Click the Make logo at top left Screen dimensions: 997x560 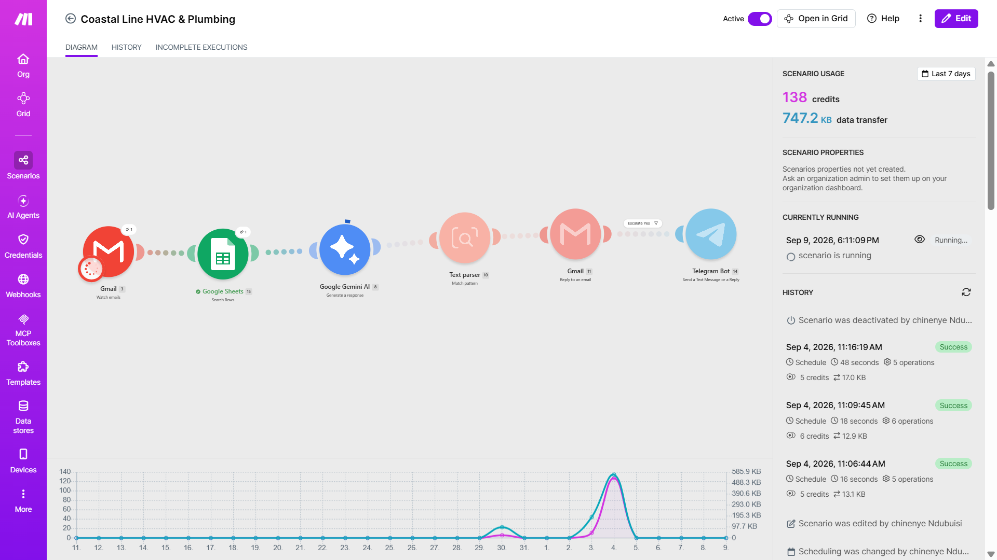tap(23, 19)
